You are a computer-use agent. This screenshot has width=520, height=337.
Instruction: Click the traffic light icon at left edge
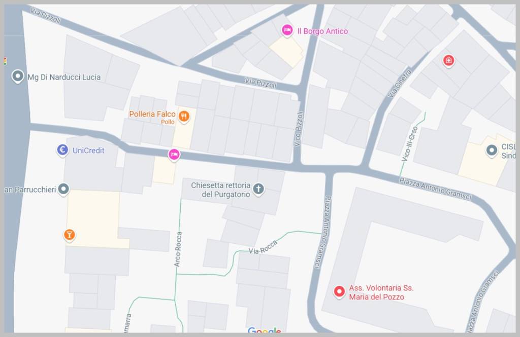(5, 61)
